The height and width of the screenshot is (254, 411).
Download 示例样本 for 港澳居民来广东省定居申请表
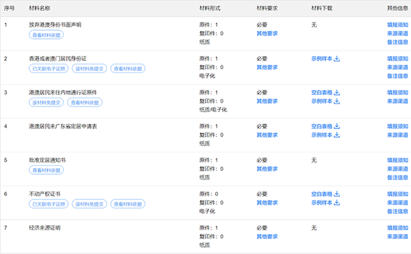325,135
